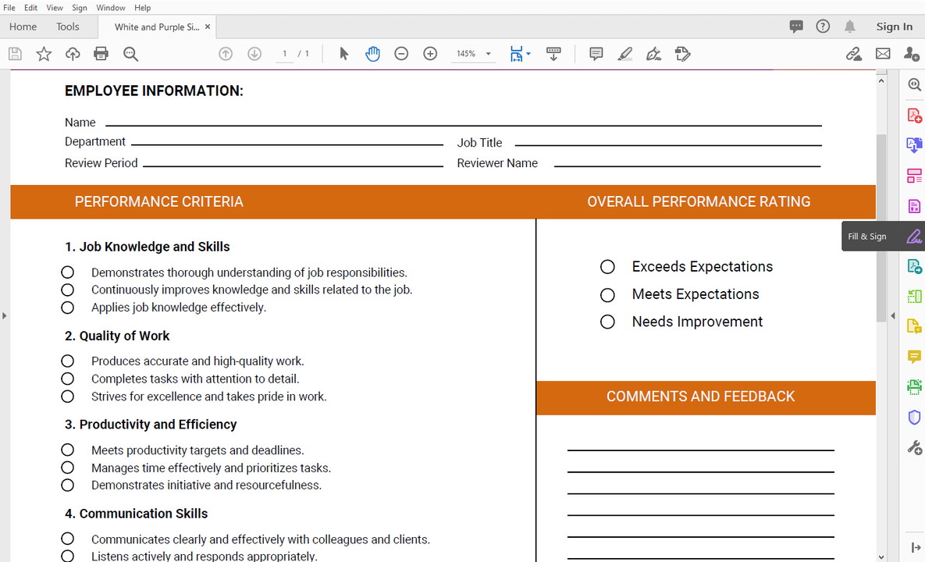Select the Meets Expectations rating

click(x=607, y=294)
